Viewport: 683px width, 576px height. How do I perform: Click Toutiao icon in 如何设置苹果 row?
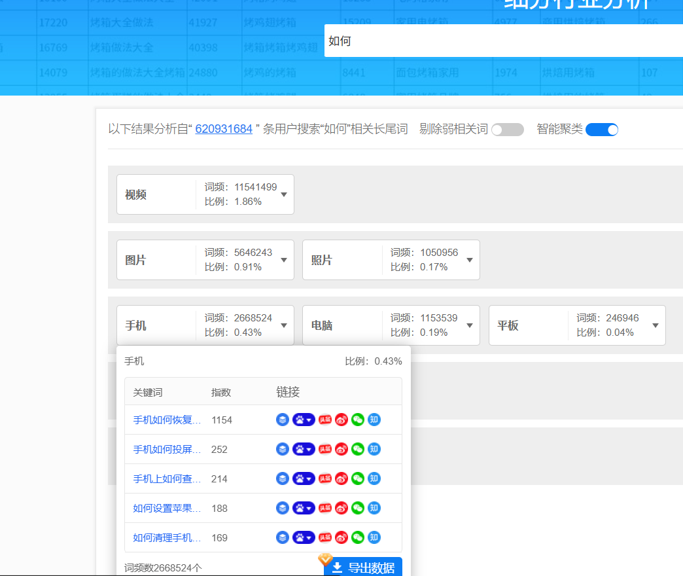point(325,508)
